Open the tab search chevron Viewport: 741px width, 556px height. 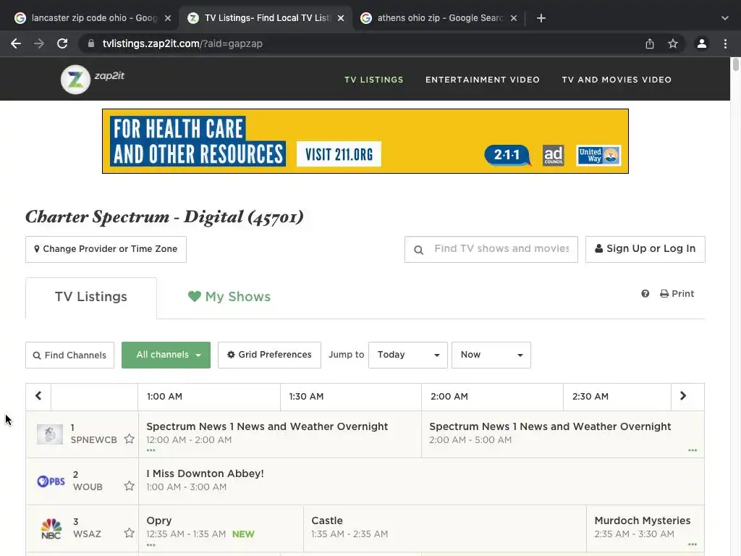(725, 18)
